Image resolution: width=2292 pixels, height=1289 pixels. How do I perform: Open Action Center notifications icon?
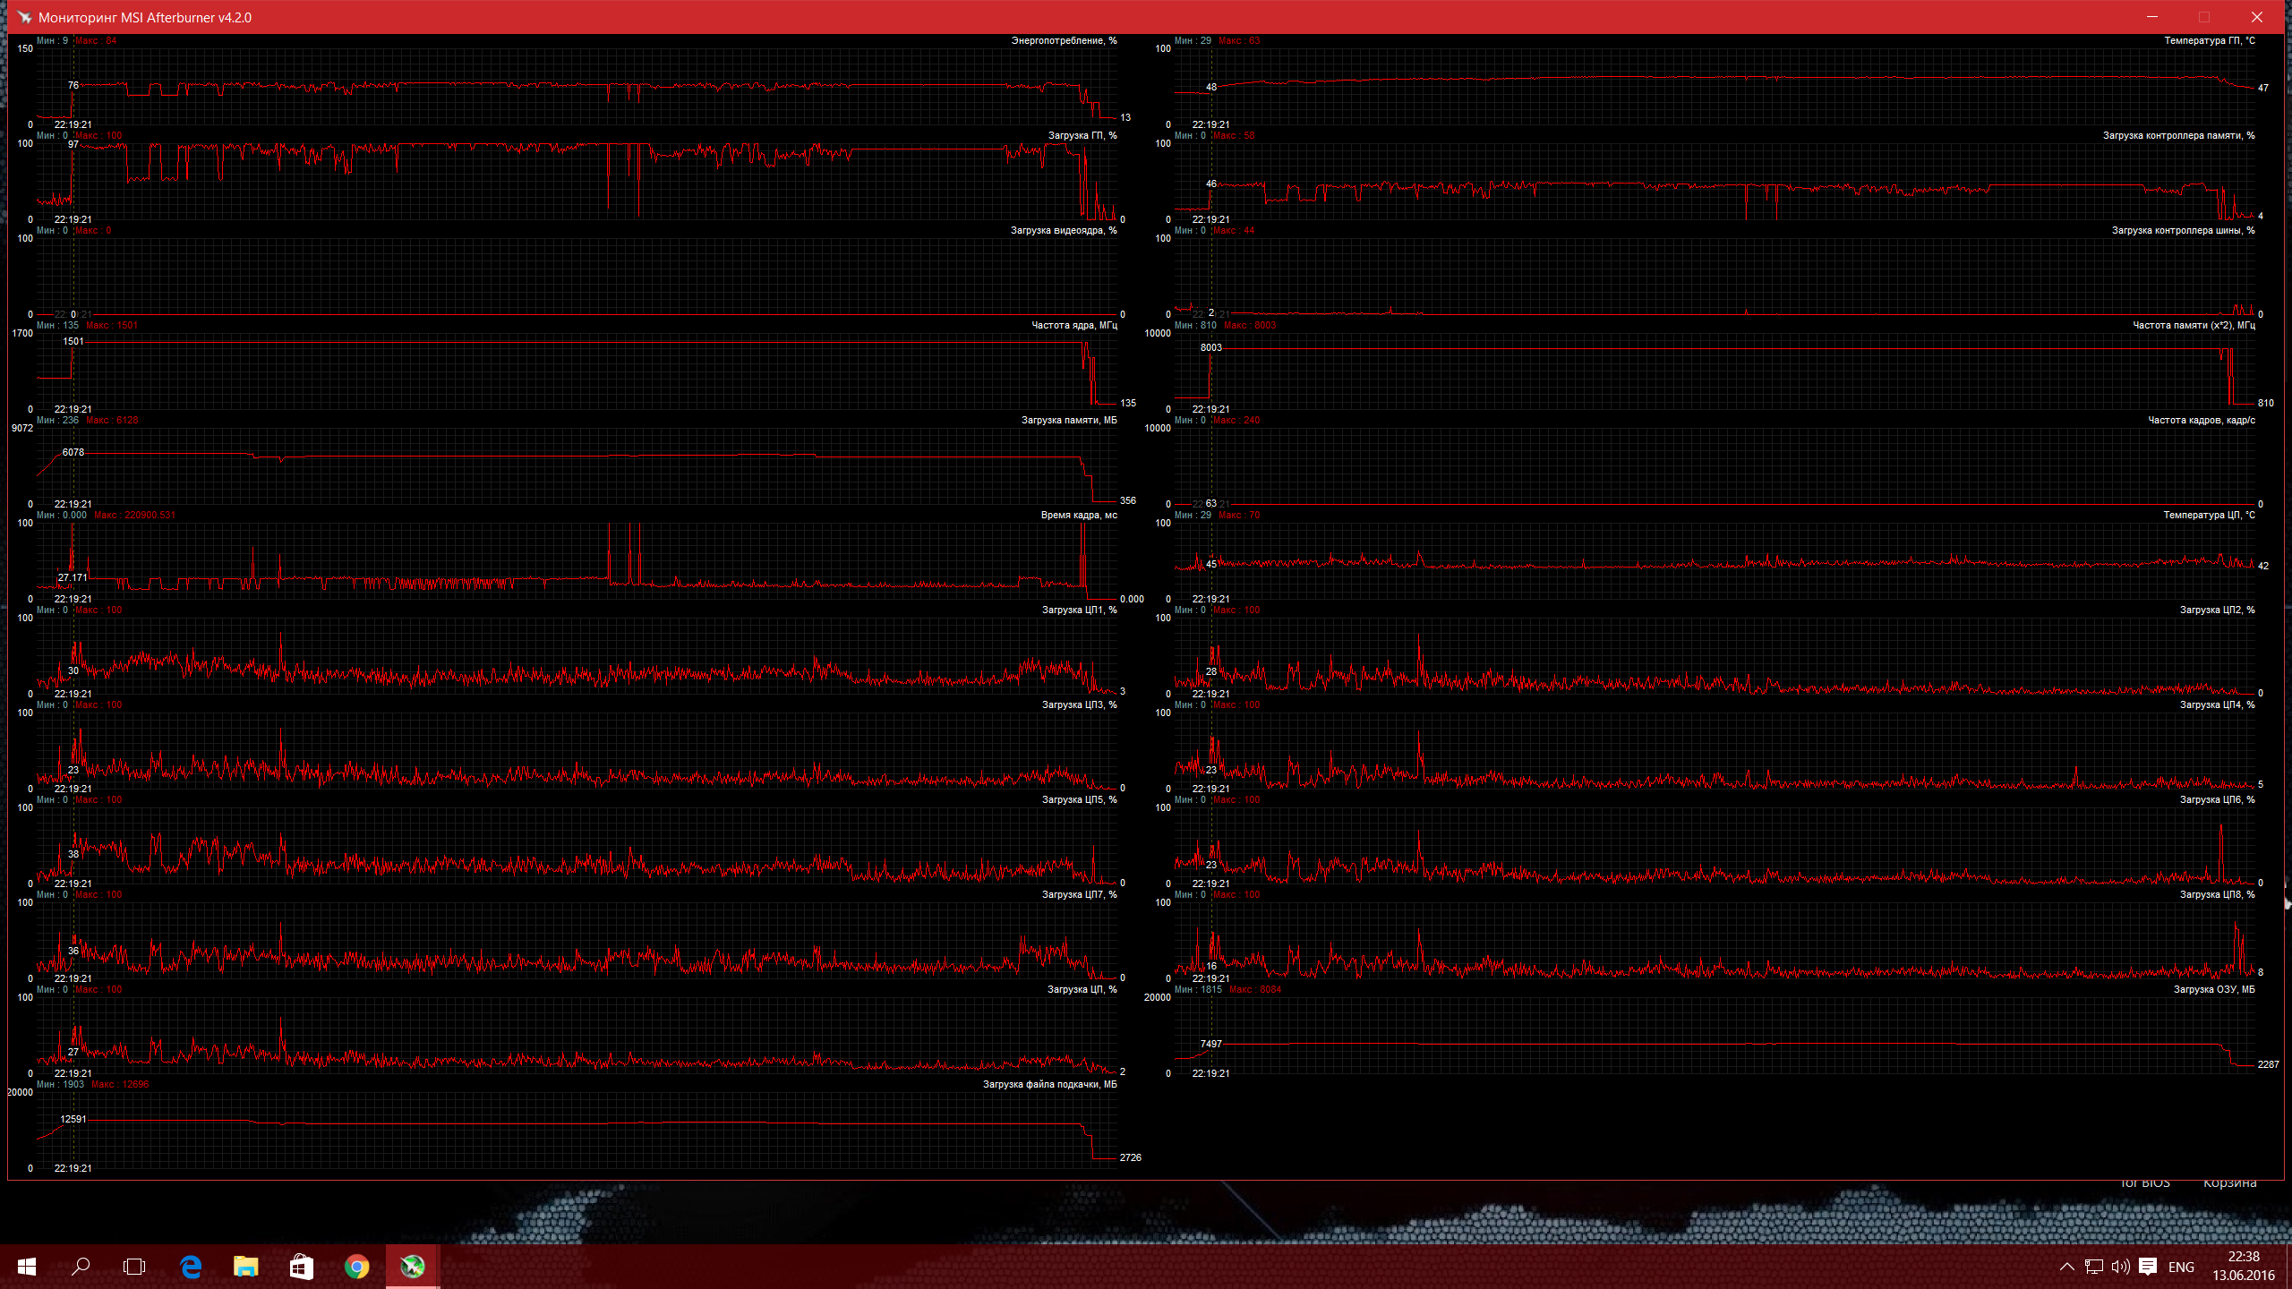coord(2148,1267)
